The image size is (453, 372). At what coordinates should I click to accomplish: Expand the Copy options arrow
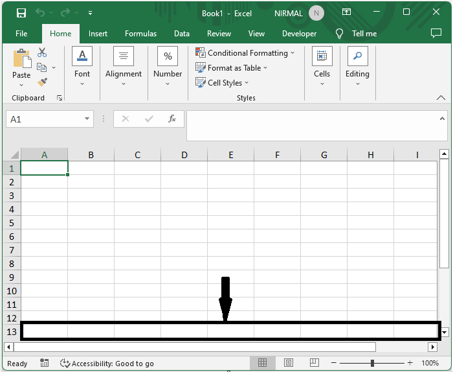point(54,67)
